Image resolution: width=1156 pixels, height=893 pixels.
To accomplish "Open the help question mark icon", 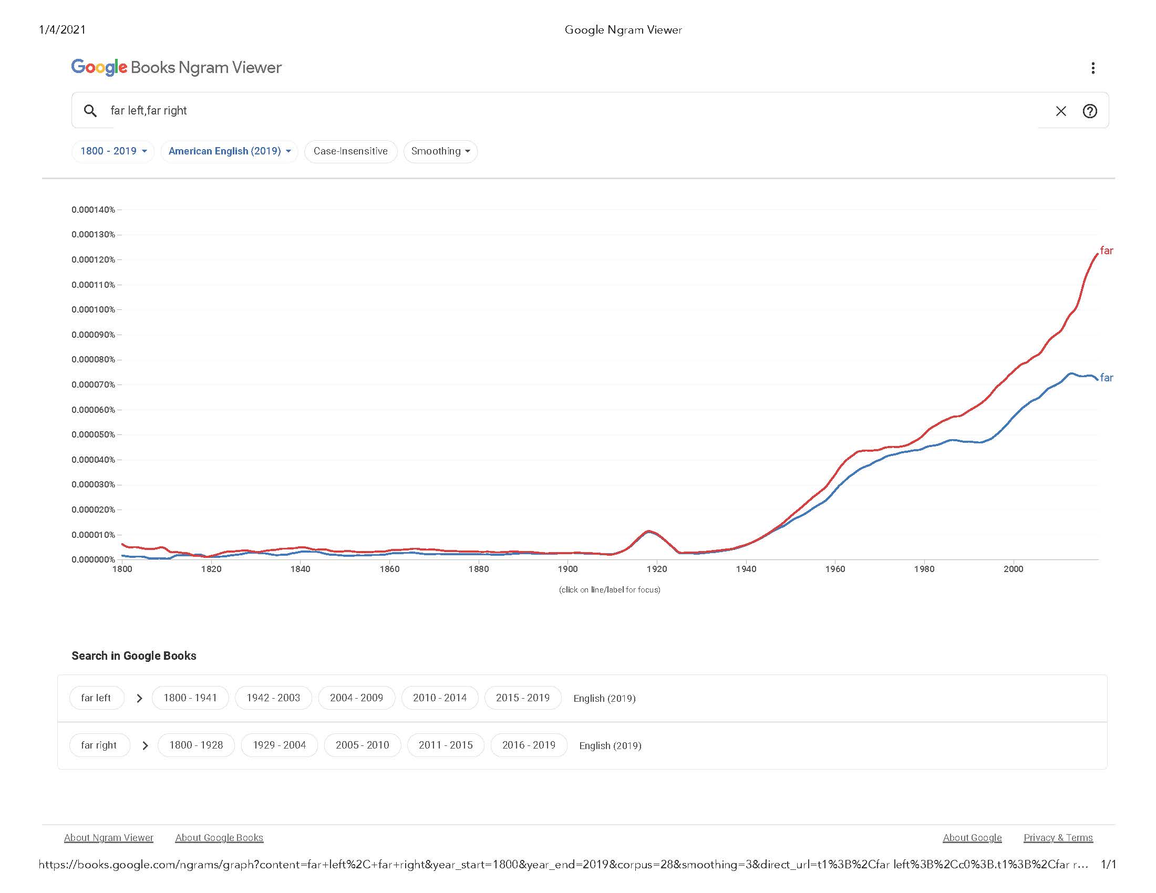I will coord(1089,111).
